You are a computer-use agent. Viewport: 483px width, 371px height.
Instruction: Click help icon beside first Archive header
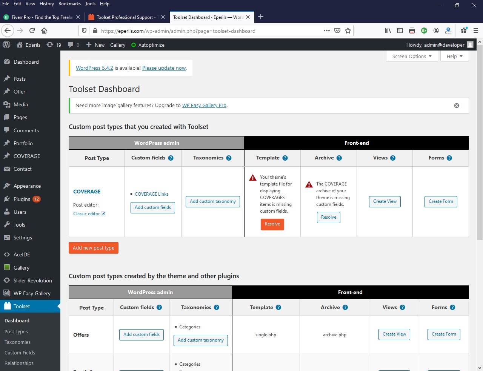339,158
